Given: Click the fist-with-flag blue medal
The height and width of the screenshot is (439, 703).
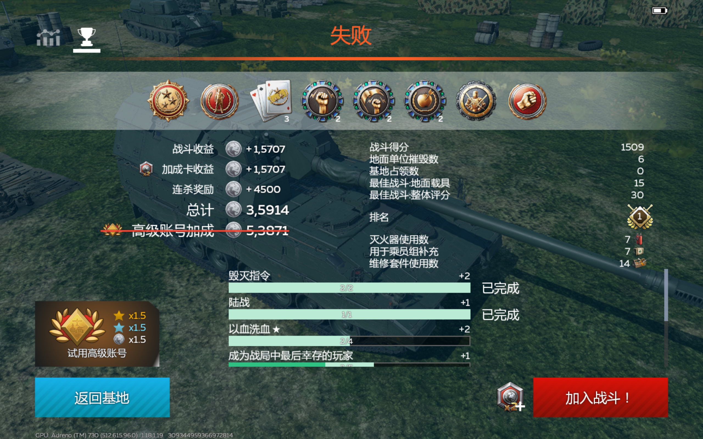Looking at the screenshot, I should tap(373, 101).
